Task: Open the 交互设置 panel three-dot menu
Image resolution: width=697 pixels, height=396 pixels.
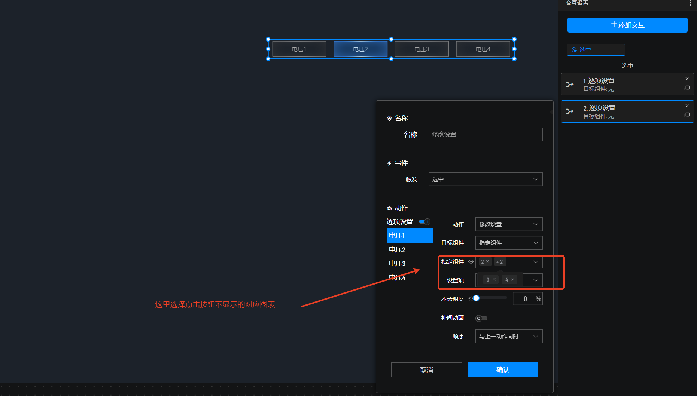Action: click(690, 3)
